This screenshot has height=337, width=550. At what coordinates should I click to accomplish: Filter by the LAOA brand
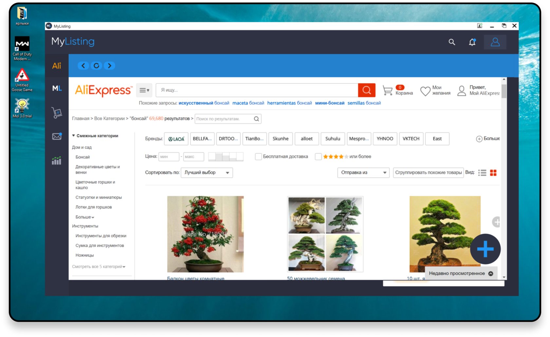click(x=176, y=139)
